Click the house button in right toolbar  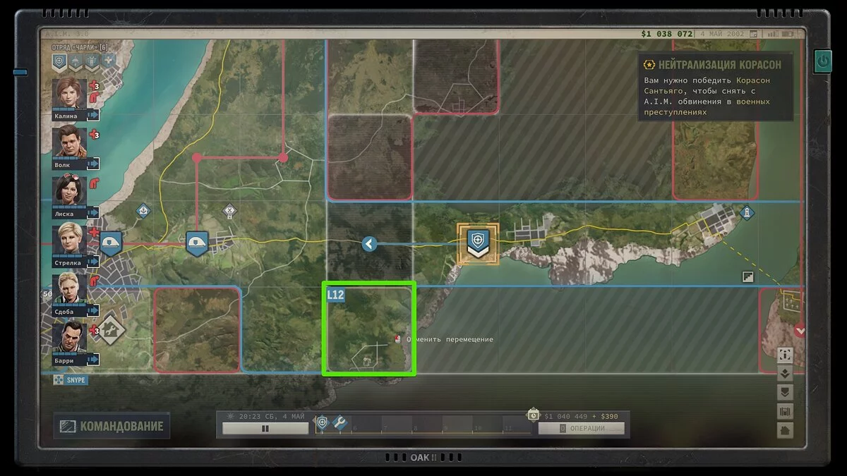click(x=785, y=430)
